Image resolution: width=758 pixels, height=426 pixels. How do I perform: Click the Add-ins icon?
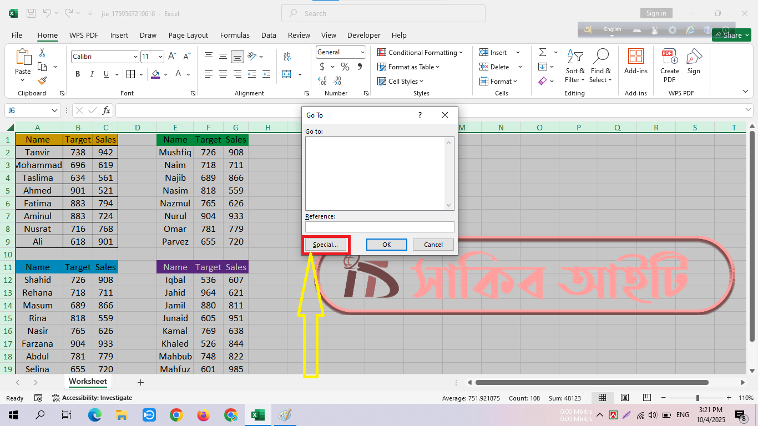[635, 61]
